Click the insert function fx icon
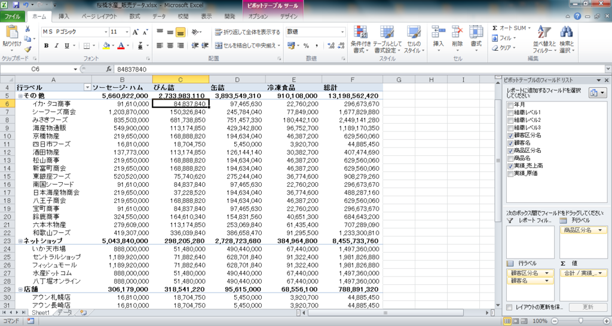 click(109, 69)
